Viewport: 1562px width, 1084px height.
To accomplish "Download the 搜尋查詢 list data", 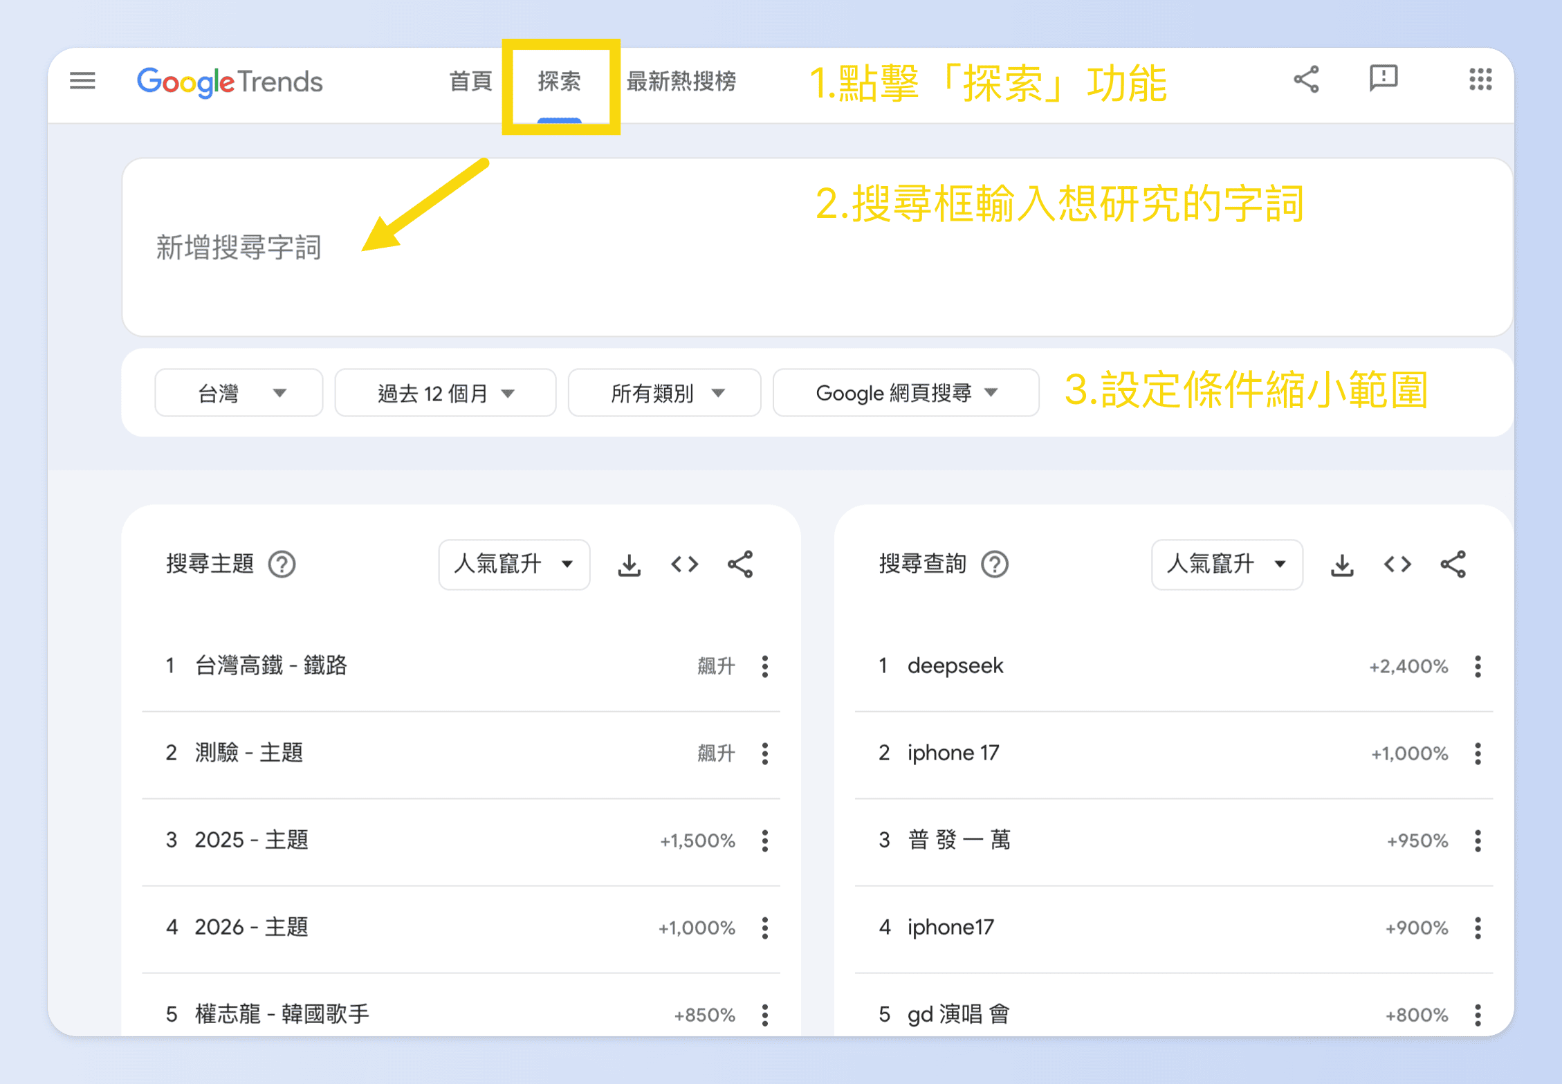I will 1342,564.
